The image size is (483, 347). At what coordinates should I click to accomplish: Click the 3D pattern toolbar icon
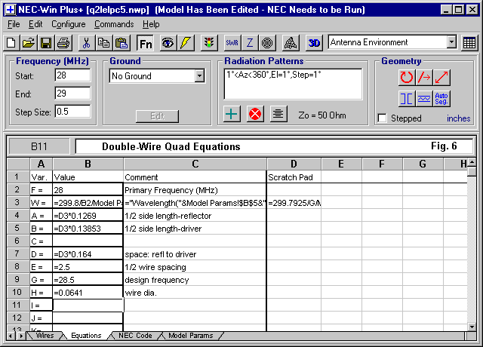pos(315,43)
